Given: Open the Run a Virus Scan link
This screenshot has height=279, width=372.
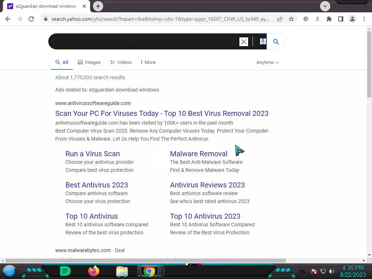Looking at the screenshot, I should 93,154.
